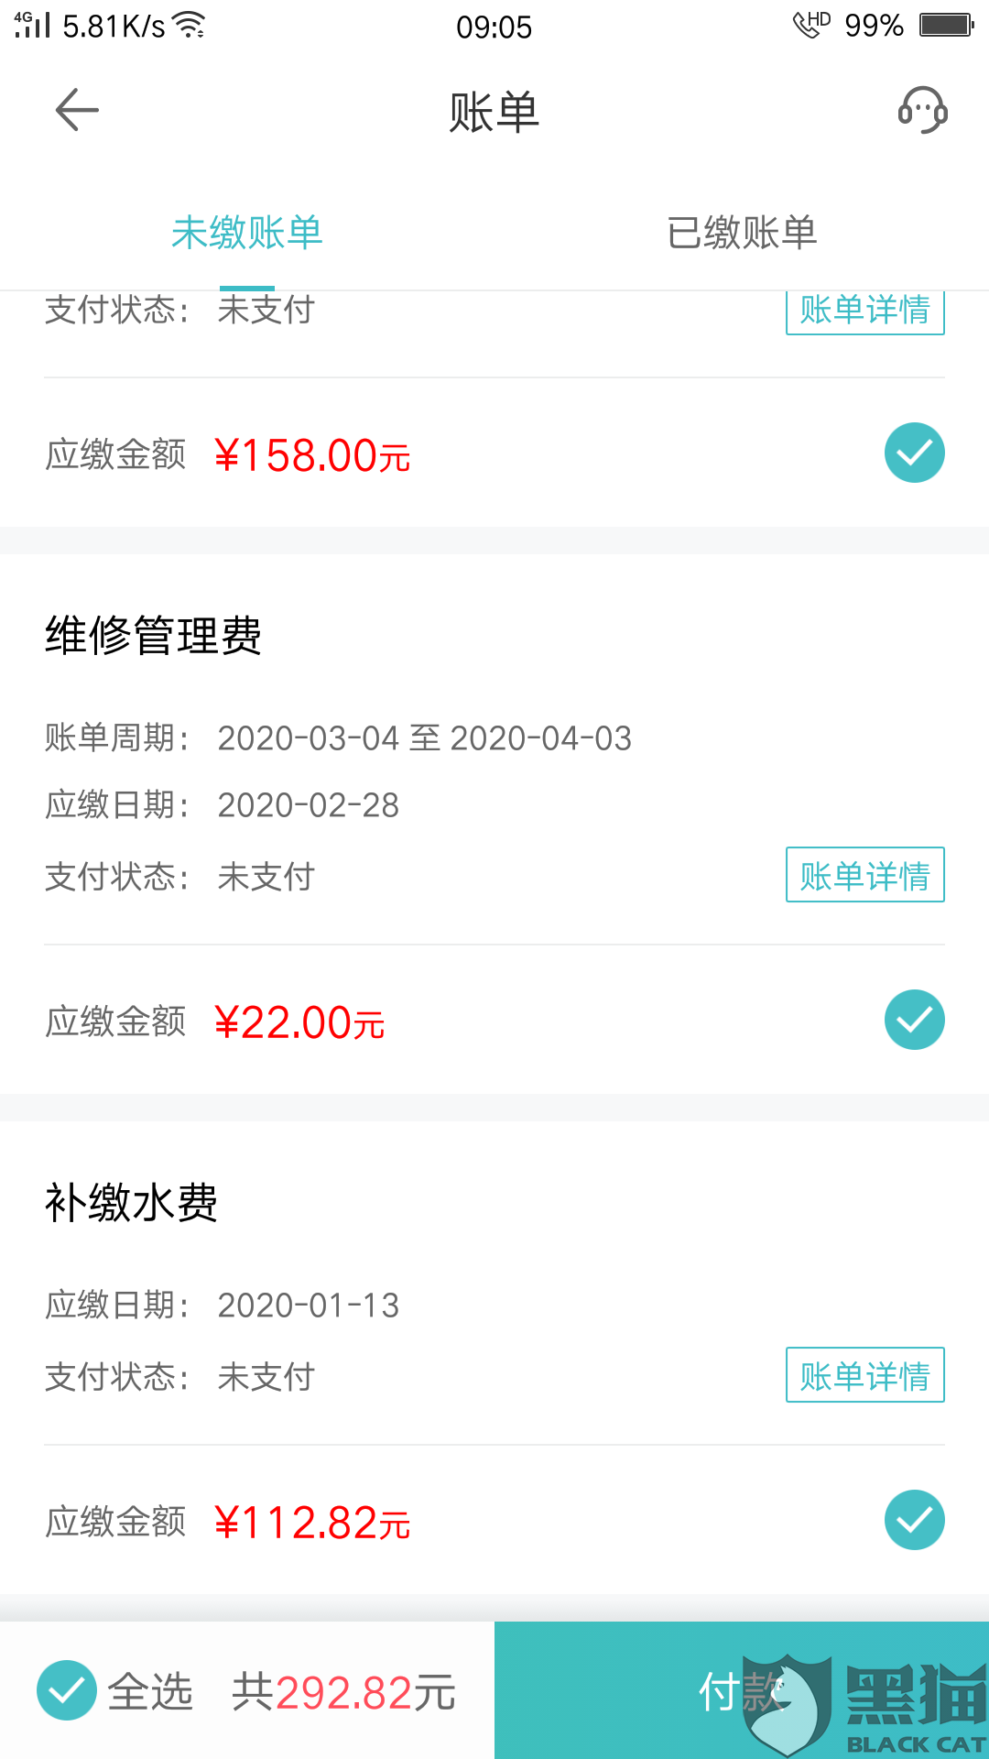Open customer service headset icon
The image size is (989, 1759).
tap(922, 111)
